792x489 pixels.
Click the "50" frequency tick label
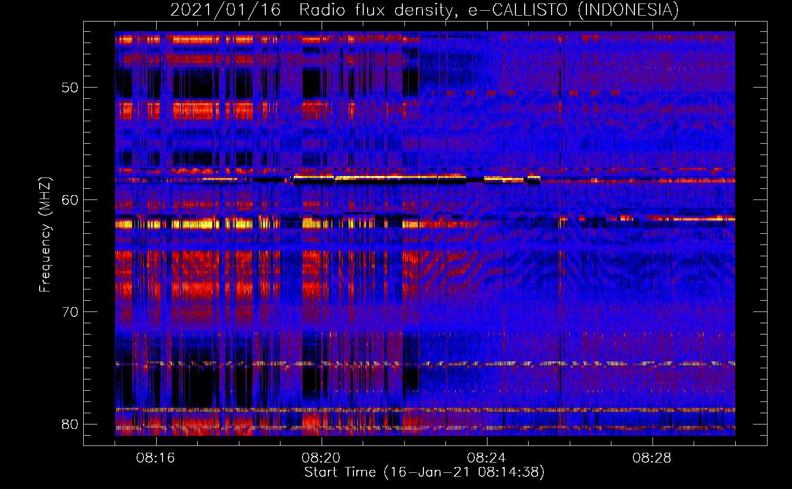pyautogui.click(x=70, y=88)
